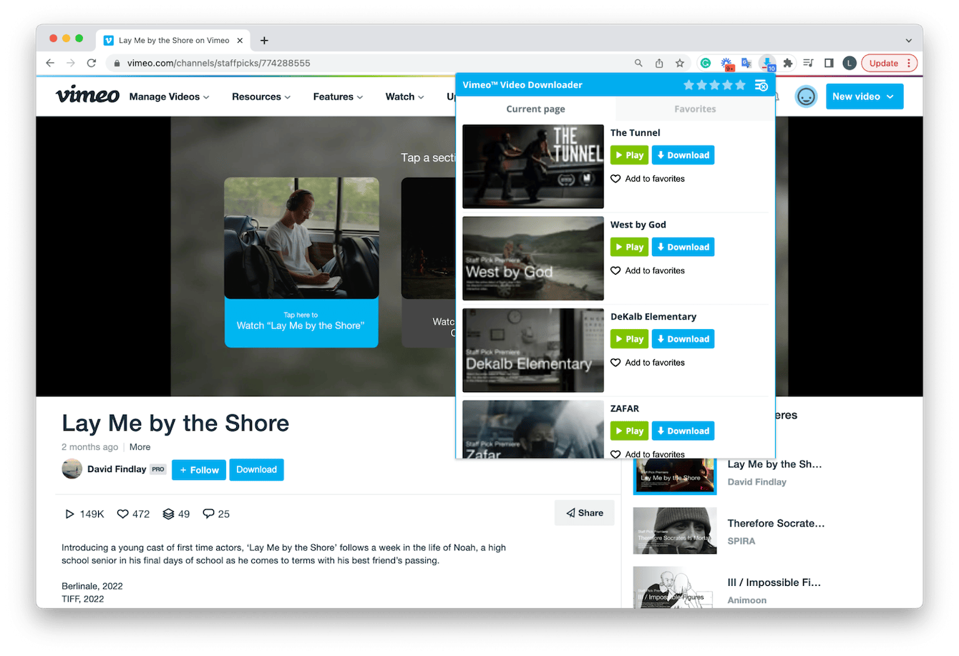Click the Google Translate extension icon
The image size is (959, 656).
748,63
